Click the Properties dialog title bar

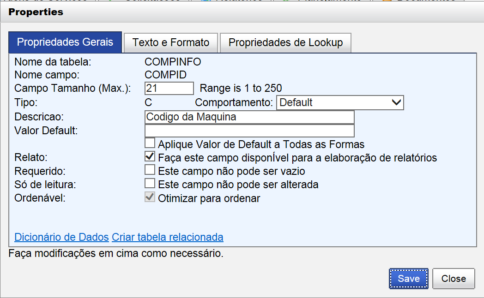(242, 12)
